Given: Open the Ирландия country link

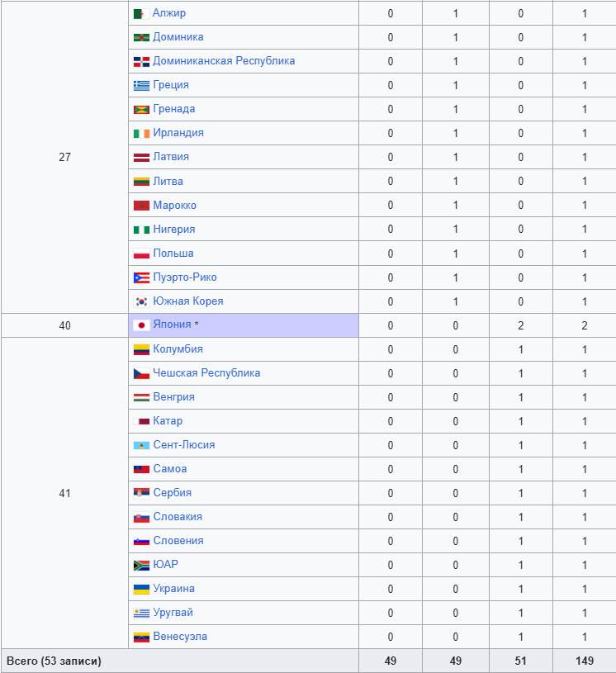Looking at the screenshot, I should (x=178, y=133).
